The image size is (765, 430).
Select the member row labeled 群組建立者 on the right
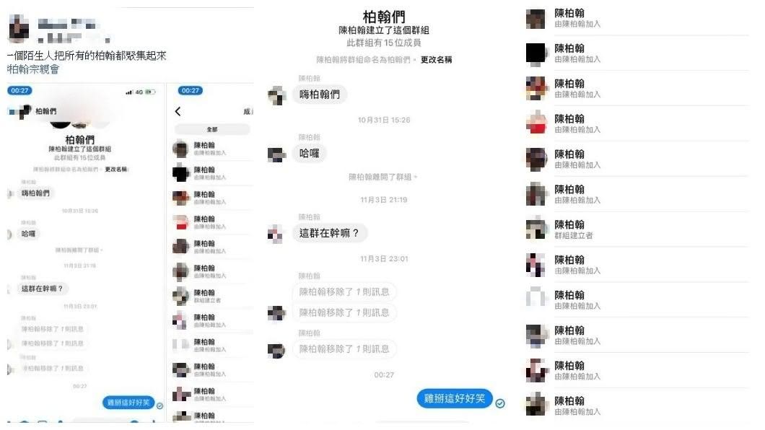pyautogui.click(x=637, y=229)
